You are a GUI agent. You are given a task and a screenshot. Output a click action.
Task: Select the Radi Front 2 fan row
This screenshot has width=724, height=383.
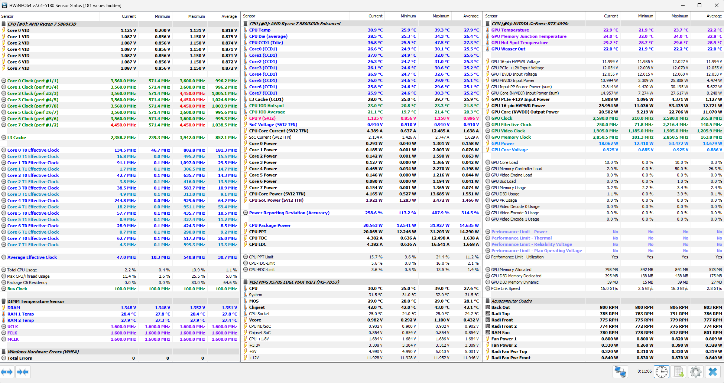coord(604,326)
